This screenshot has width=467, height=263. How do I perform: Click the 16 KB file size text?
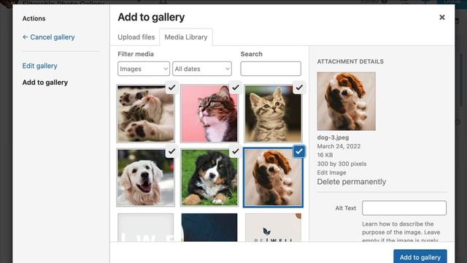[x=325, y=155]
